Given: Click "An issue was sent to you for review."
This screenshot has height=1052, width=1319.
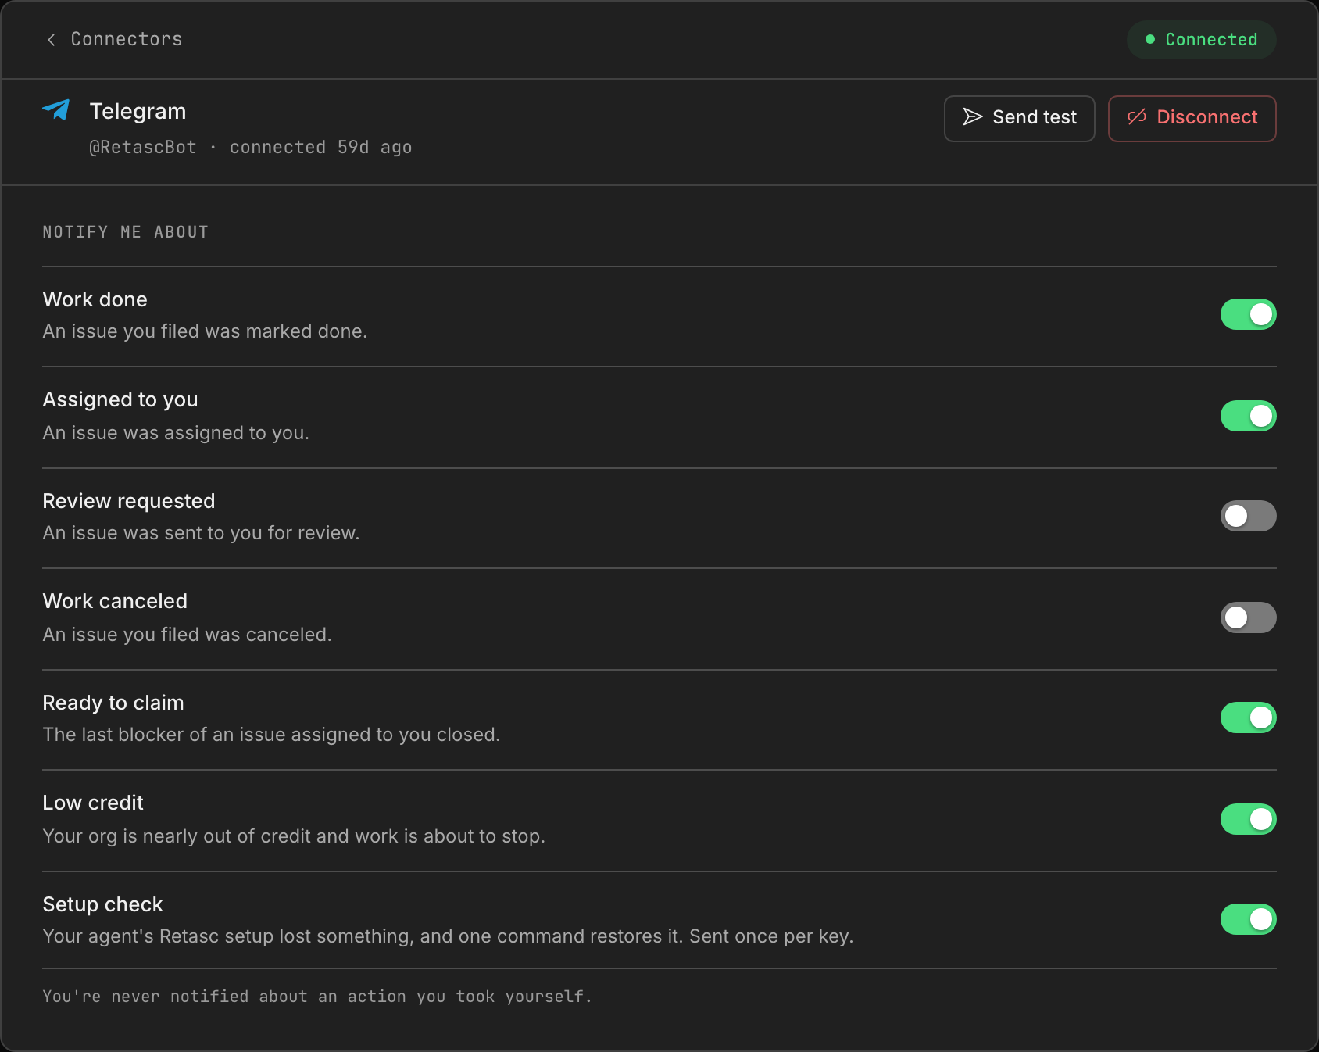Looking at the screenshot, I should (x=201, y=533).
